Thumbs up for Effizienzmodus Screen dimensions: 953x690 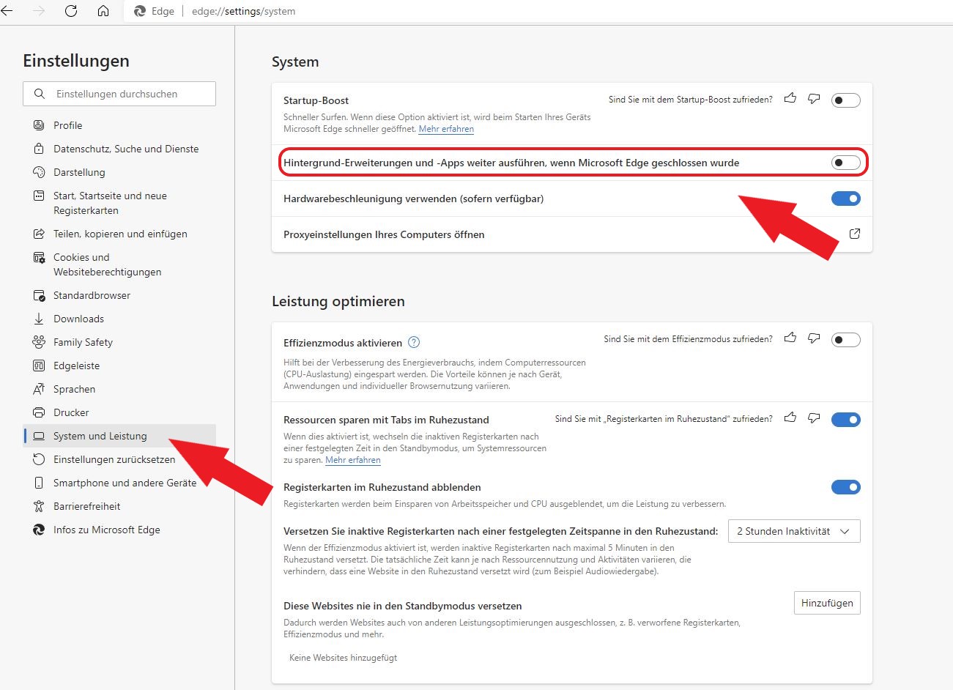point(790,338)
